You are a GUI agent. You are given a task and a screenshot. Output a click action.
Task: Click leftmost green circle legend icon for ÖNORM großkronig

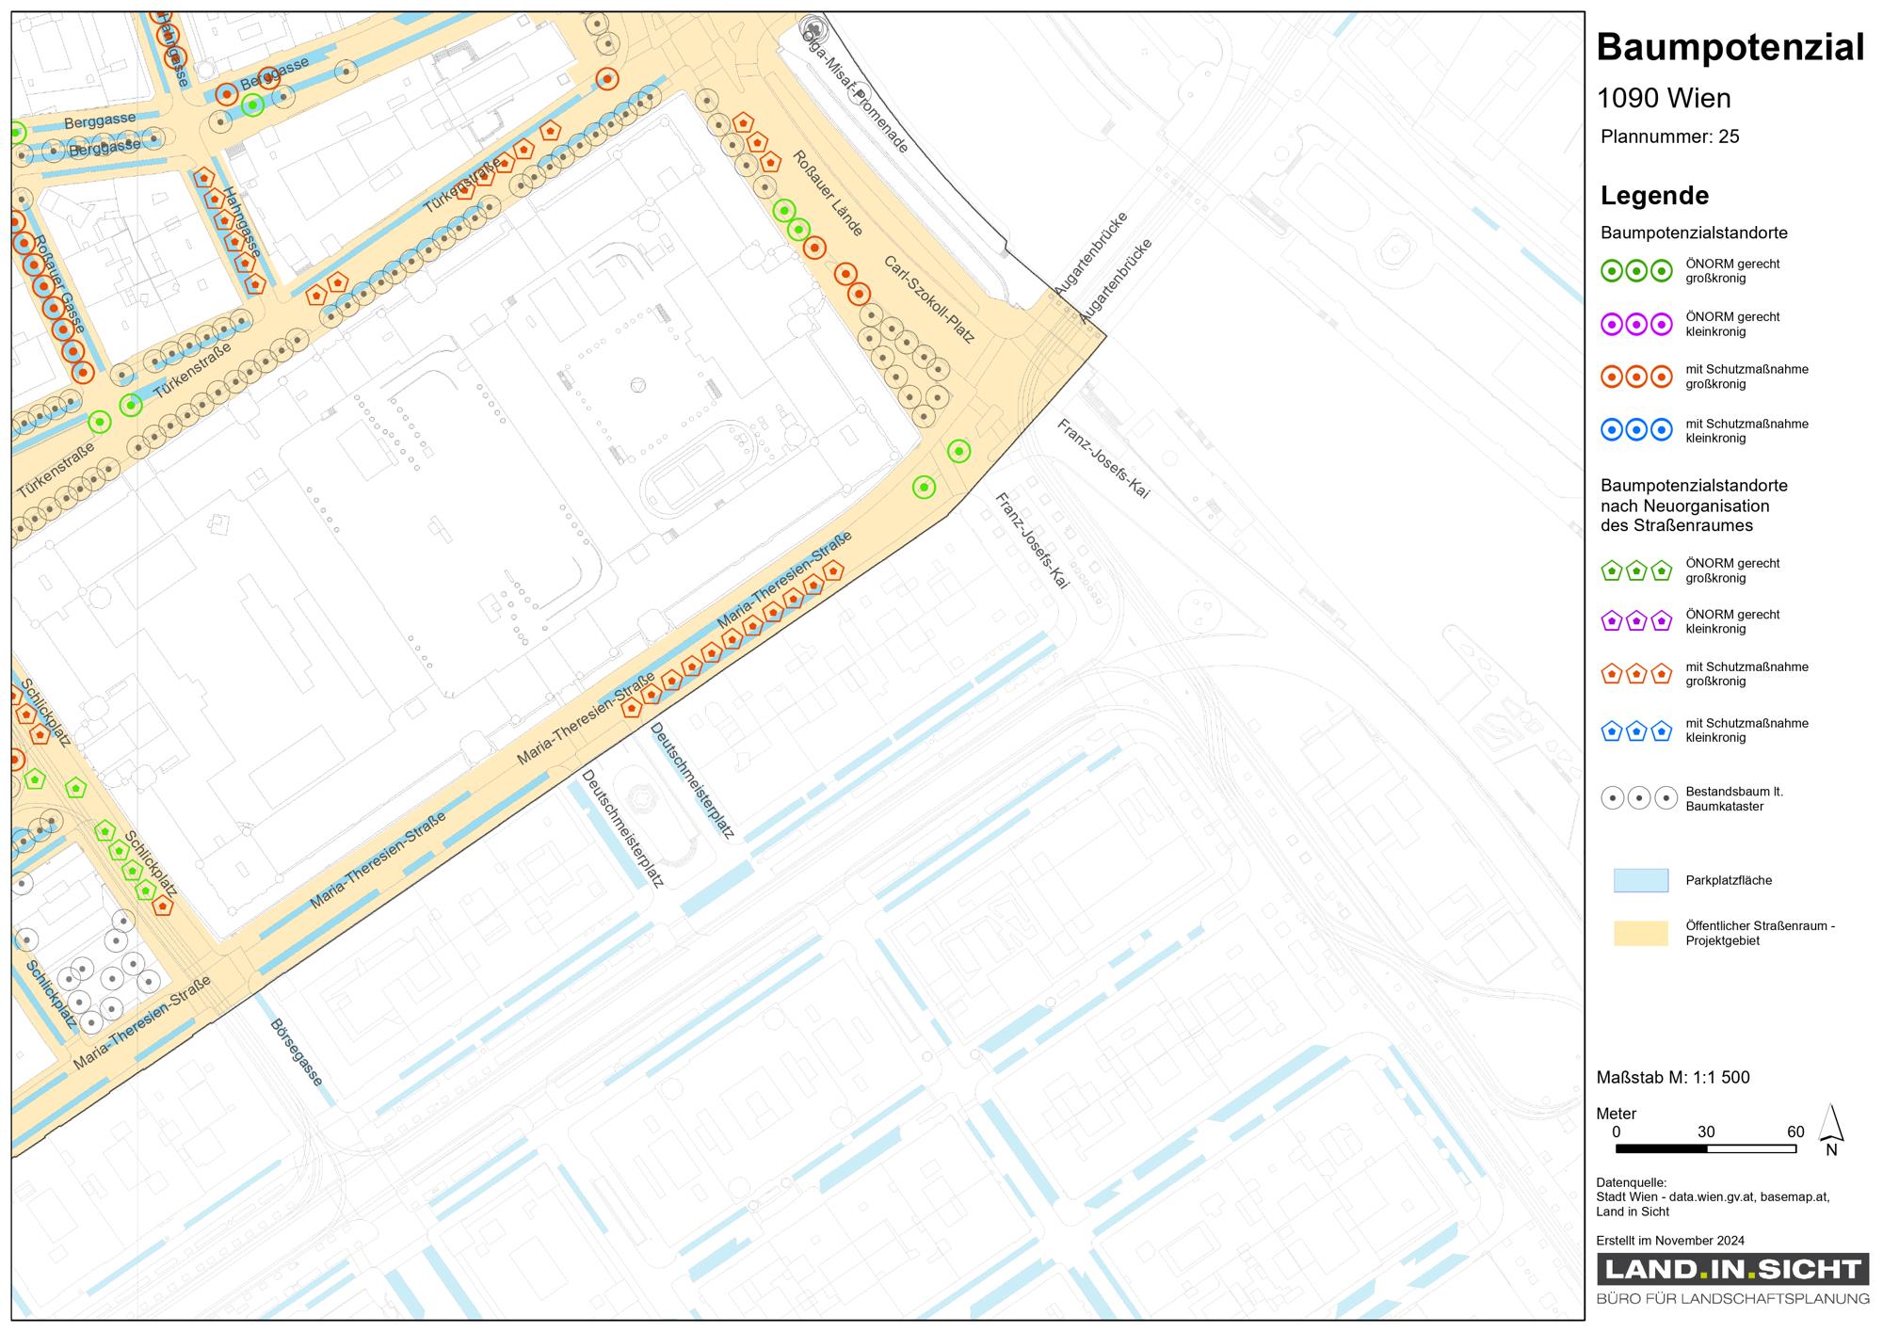pyautogui.click(x=1612, y=271)
